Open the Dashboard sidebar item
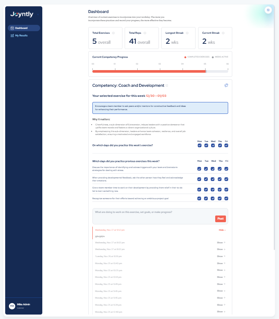Screen dimensions: 279x319 click(24, 28)
